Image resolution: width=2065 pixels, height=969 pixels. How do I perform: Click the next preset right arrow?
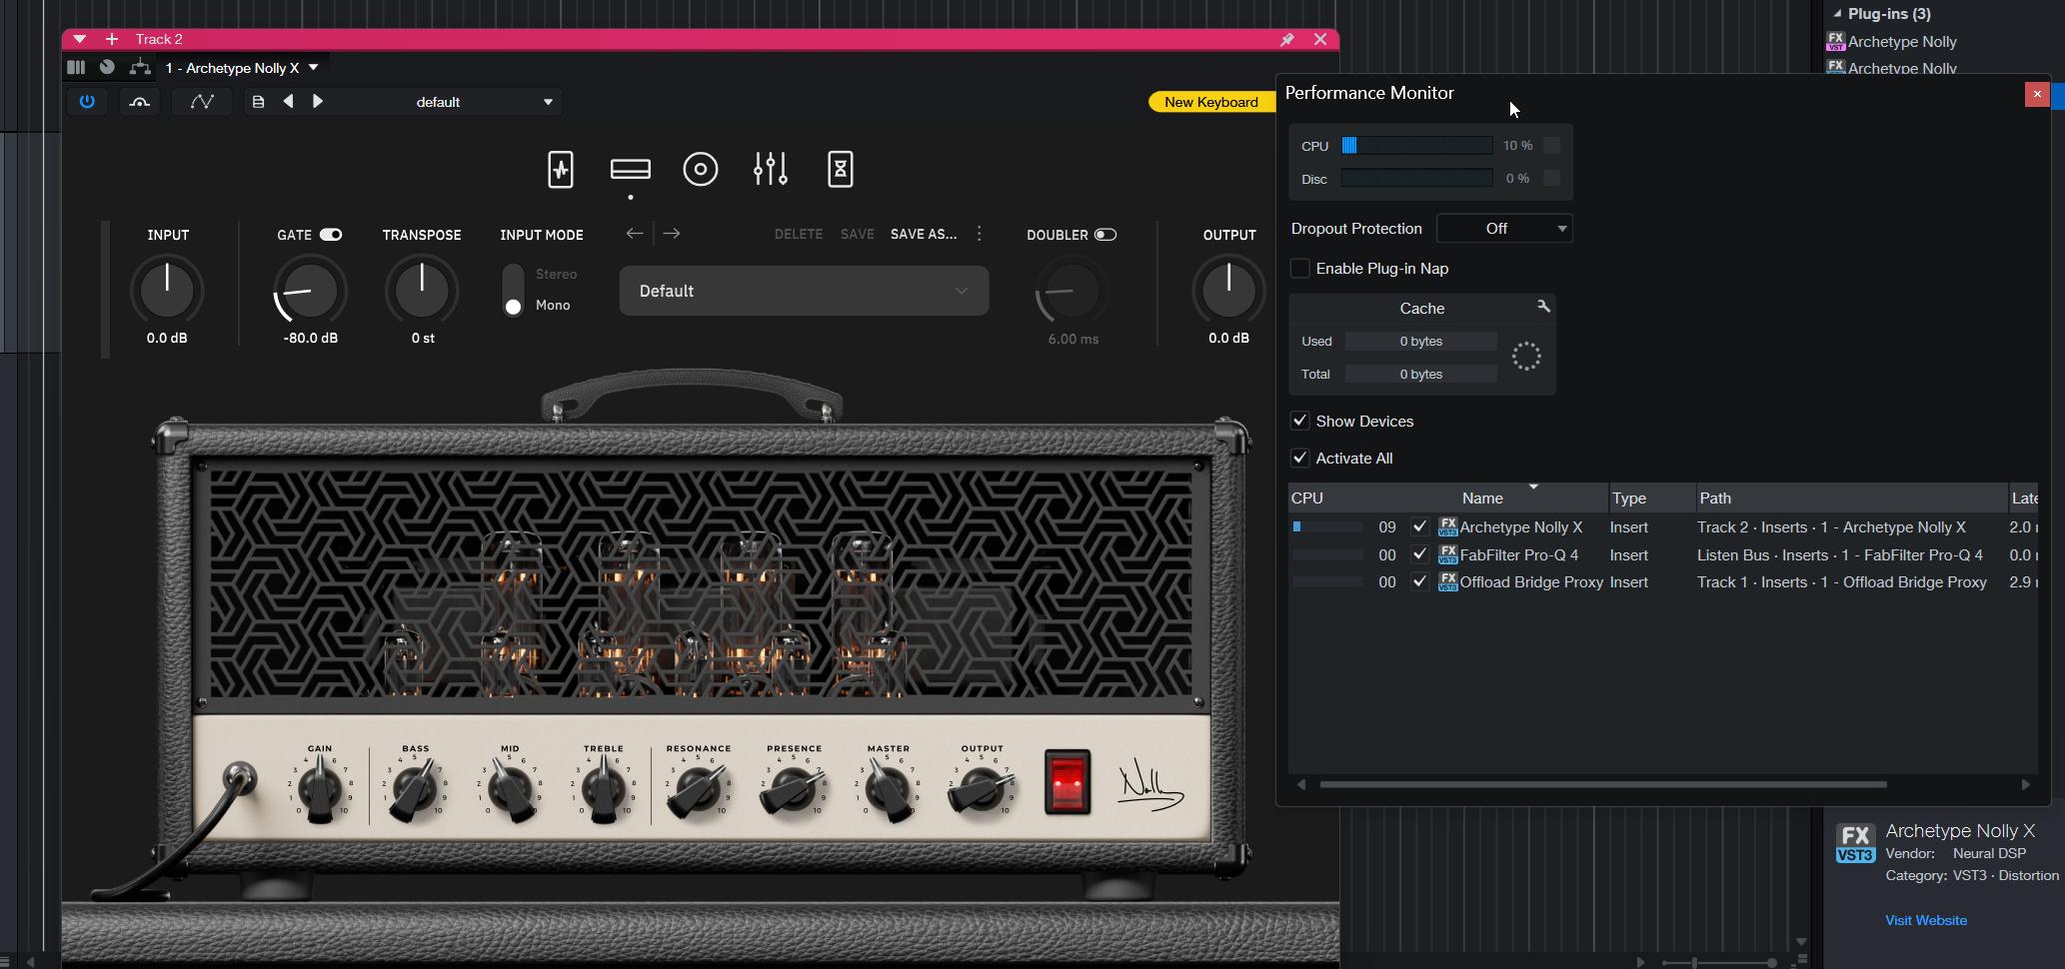click(x=672, y=233)
